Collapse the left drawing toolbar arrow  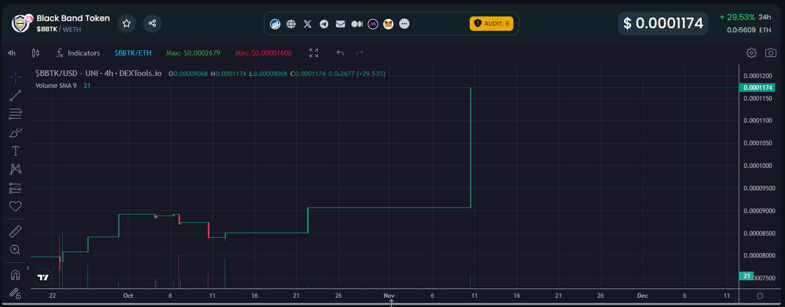coord(28,268)
